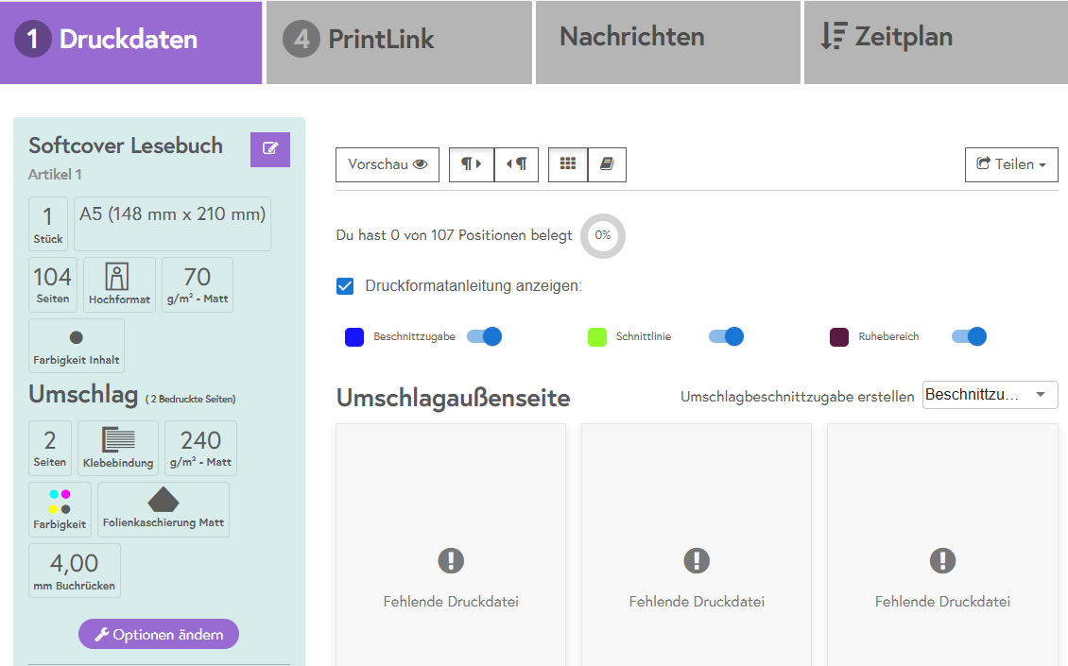
Task: Switch to book view icon
Action: 607,164
